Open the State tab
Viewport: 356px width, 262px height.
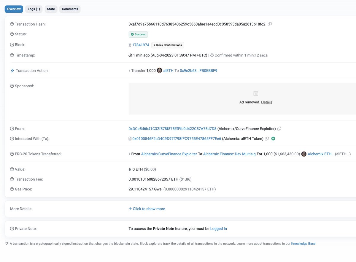pos(51,9)
